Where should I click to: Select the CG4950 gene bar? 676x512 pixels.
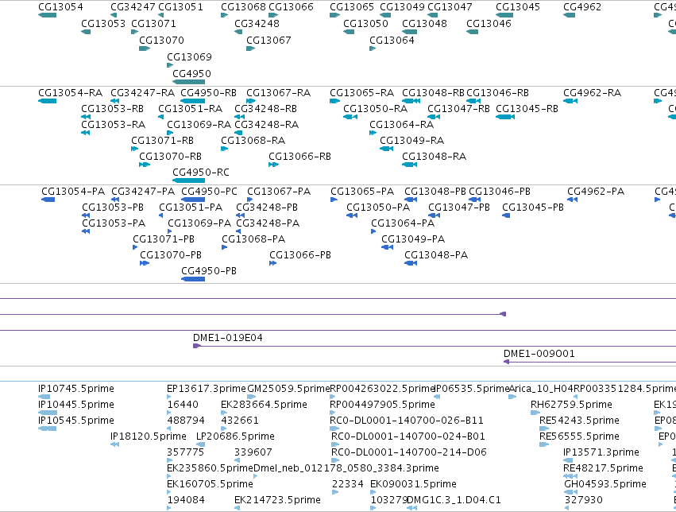[188, 82]
